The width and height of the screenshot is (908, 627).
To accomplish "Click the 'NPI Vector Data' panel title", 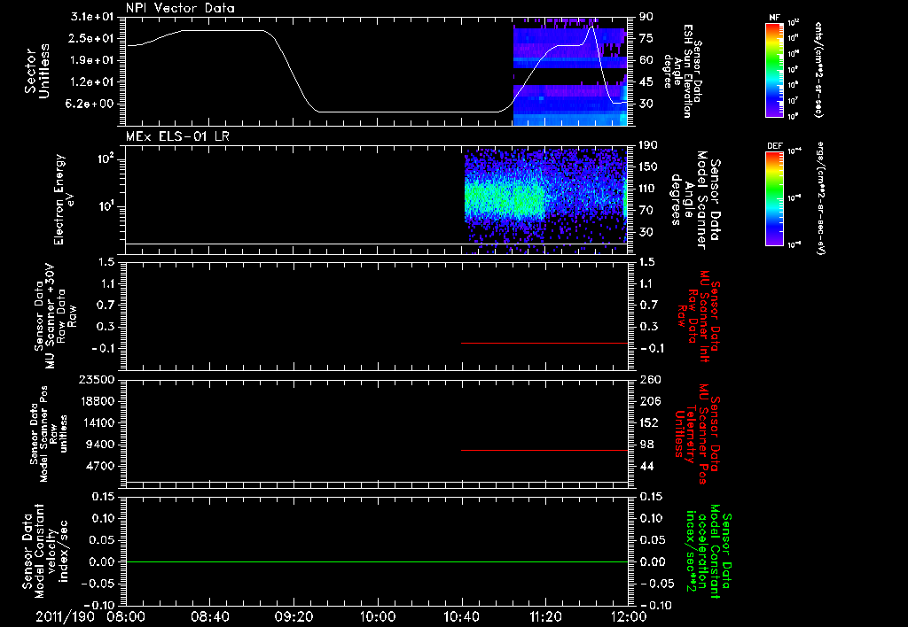I will click(x=181, y=8).
